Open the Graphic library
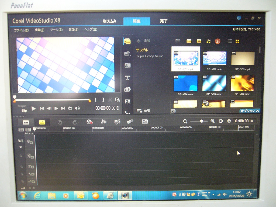Viewport: 276px width, 207px height. (x=127, y=89)
